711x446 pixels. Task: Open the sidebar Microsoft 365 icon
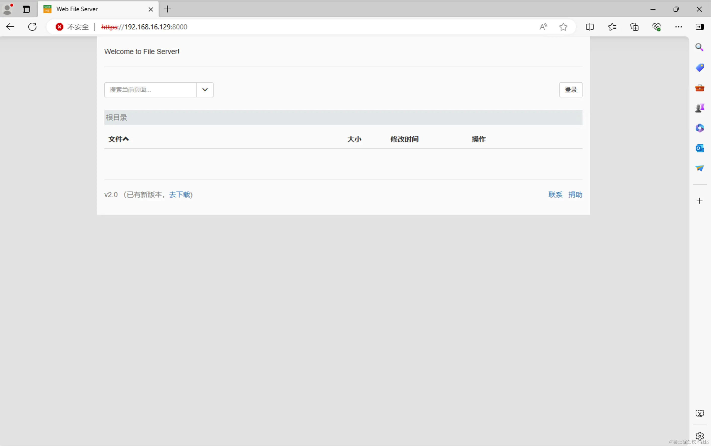tap(699, 128)
